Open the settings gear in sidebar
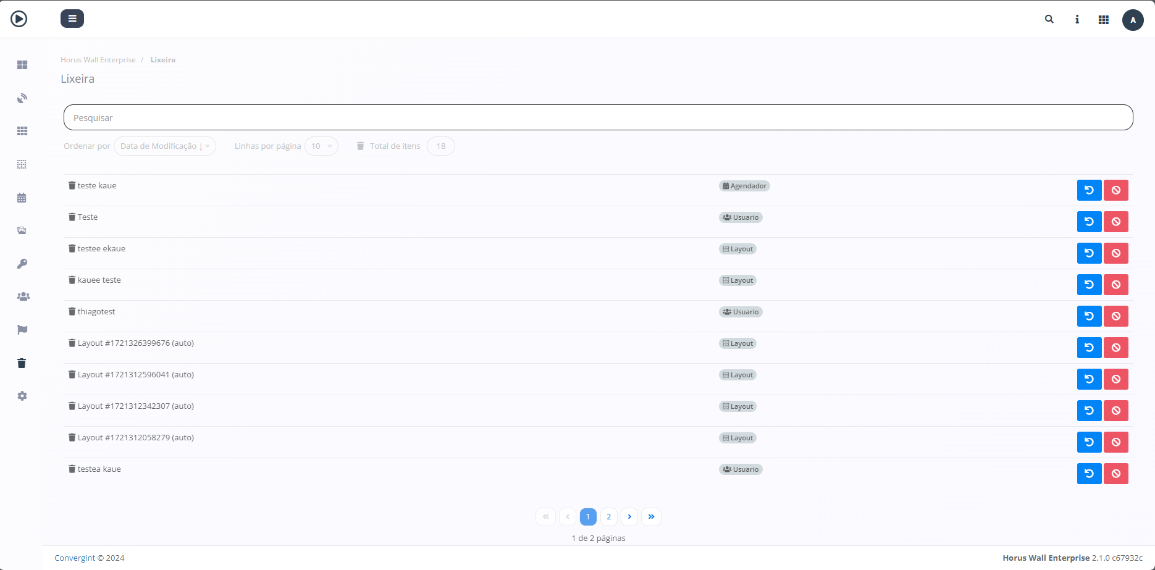Viewport: 1155px width, 570px height. tap(22, 396)
